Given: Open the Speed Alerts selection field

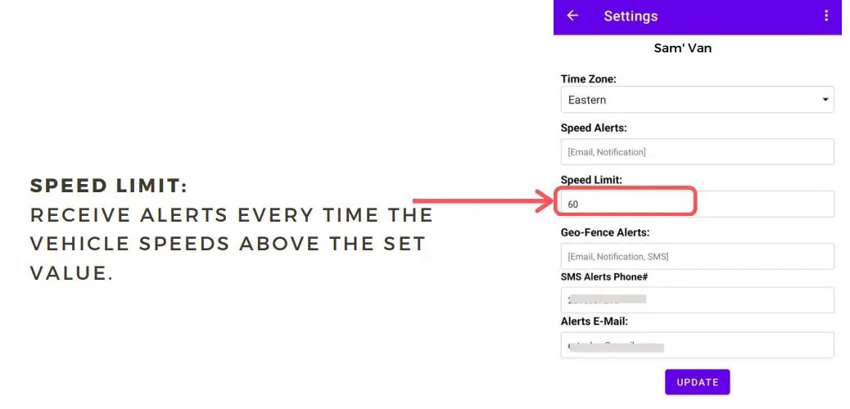Looking at the screenshot, I should coord(697,152).
